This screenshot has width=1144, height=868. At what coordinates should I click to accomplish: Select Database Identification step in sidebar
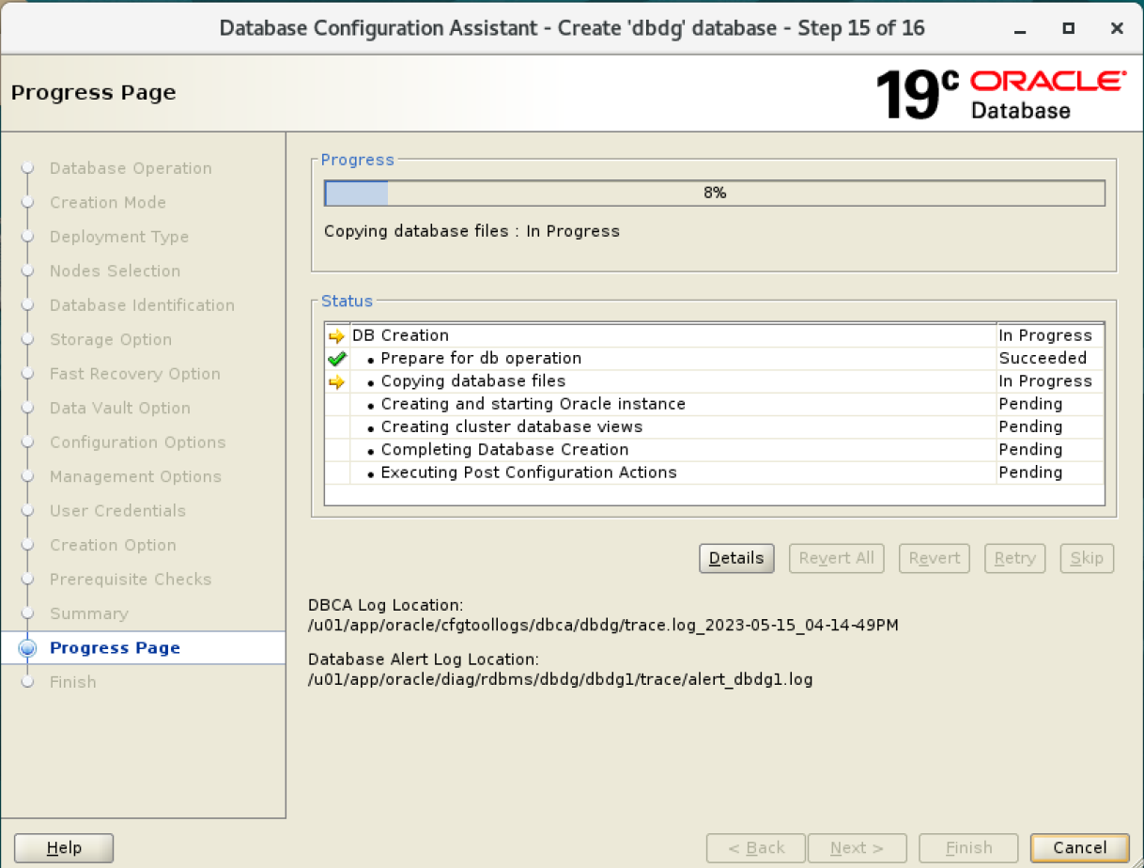coord(142,305)
